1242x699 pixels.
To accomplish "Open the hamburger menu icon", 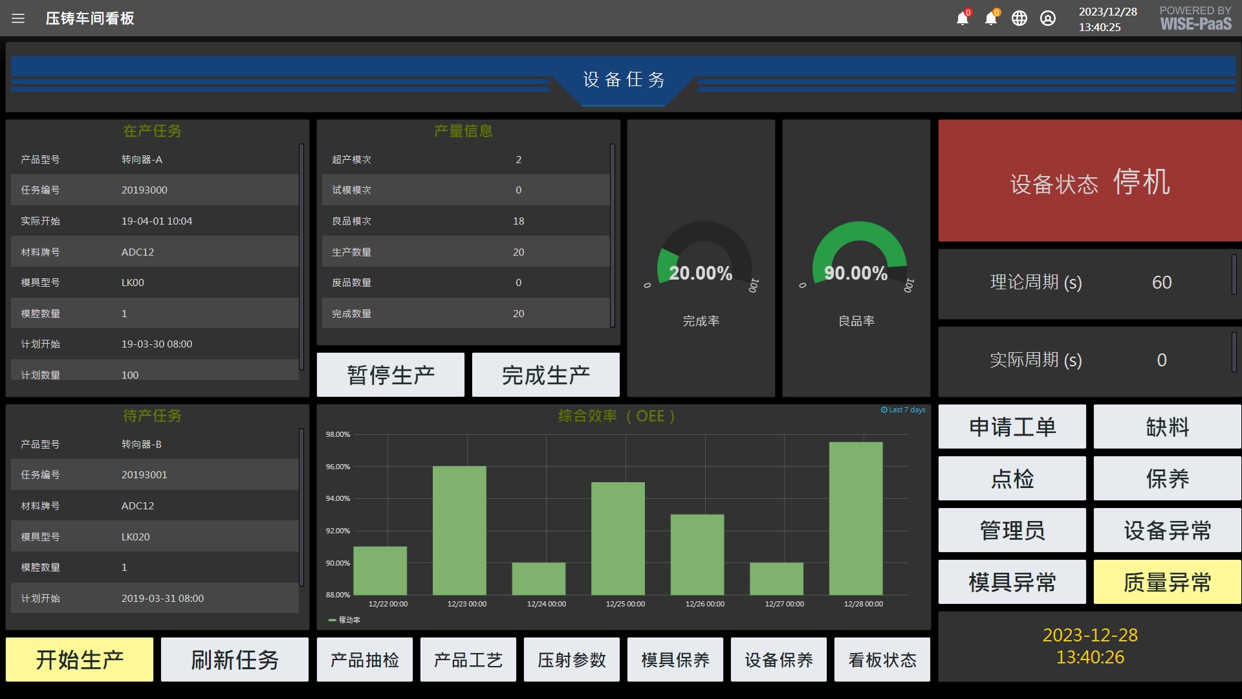I will (18, 18).
